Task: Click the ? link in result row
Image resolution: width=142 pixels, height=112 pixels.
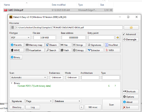Action: pos(115,86)
